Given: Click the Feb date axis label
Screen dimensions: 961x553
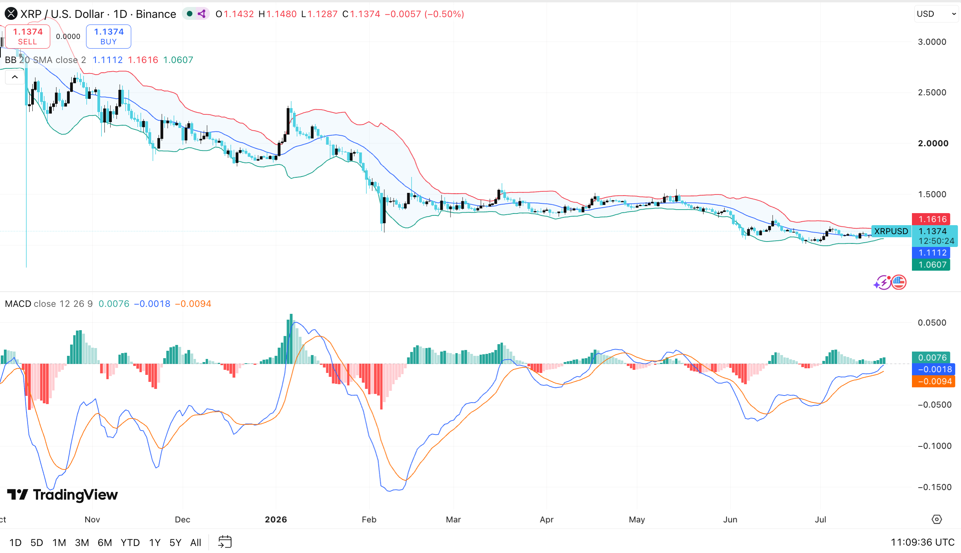Looking at the screenshot, I should [x=369, y=519].
